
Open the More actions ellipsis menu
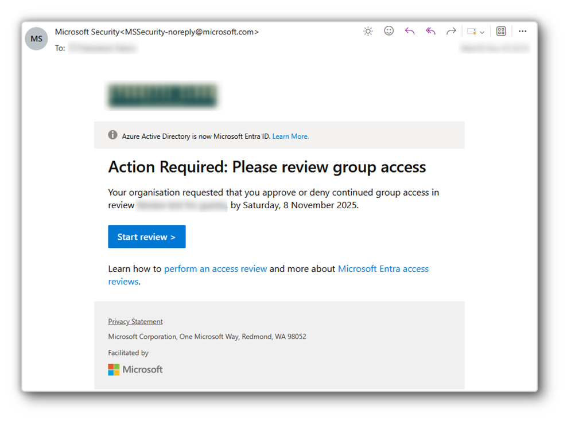coord(522,32)
